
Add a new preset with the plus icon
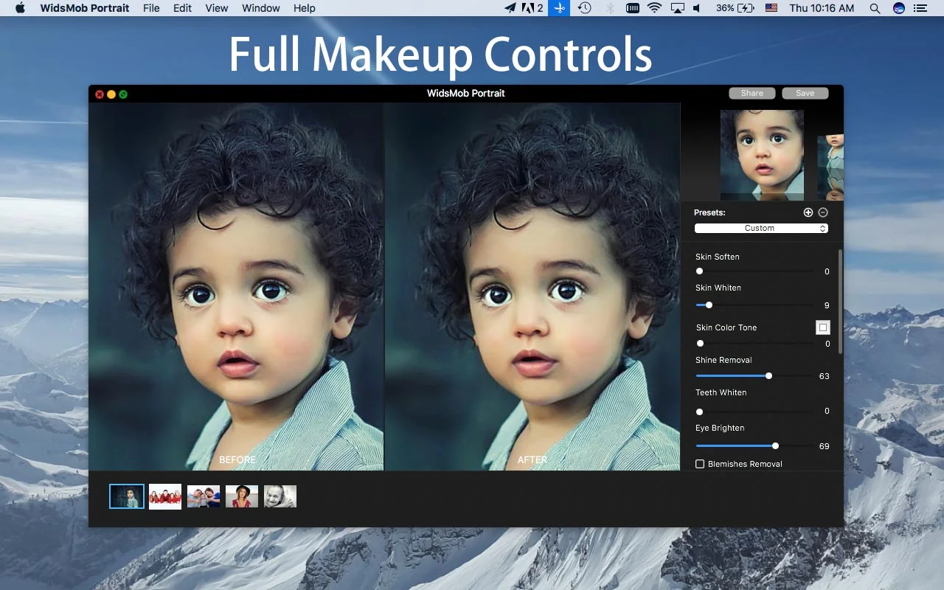point(808,212)
